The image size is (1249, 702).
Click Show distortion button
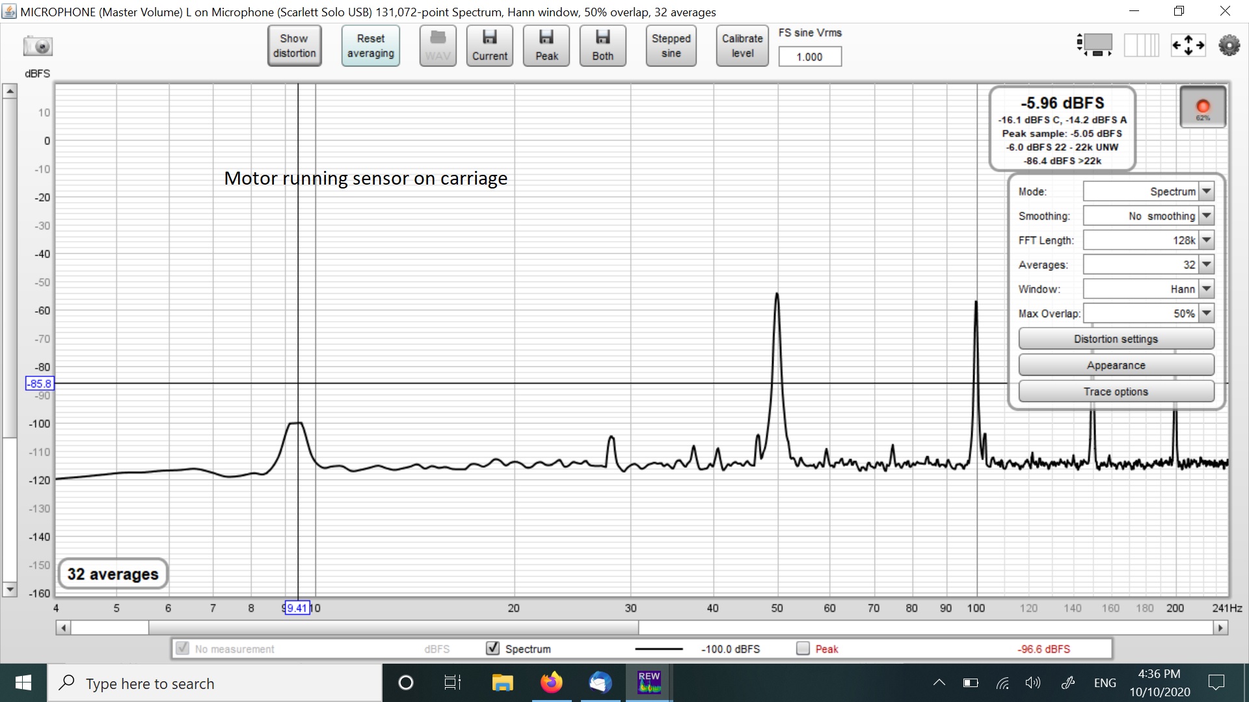coord(294,46)
